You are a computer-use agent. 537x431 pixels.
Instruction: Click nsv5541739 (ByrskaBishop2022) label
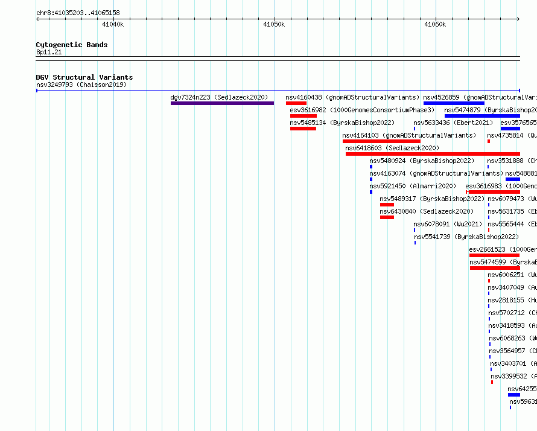[x=466, y=237]
